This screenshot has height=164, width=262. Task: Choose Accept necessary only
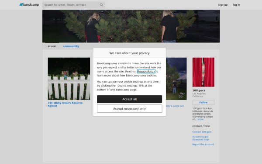click(x=130, y=109)
